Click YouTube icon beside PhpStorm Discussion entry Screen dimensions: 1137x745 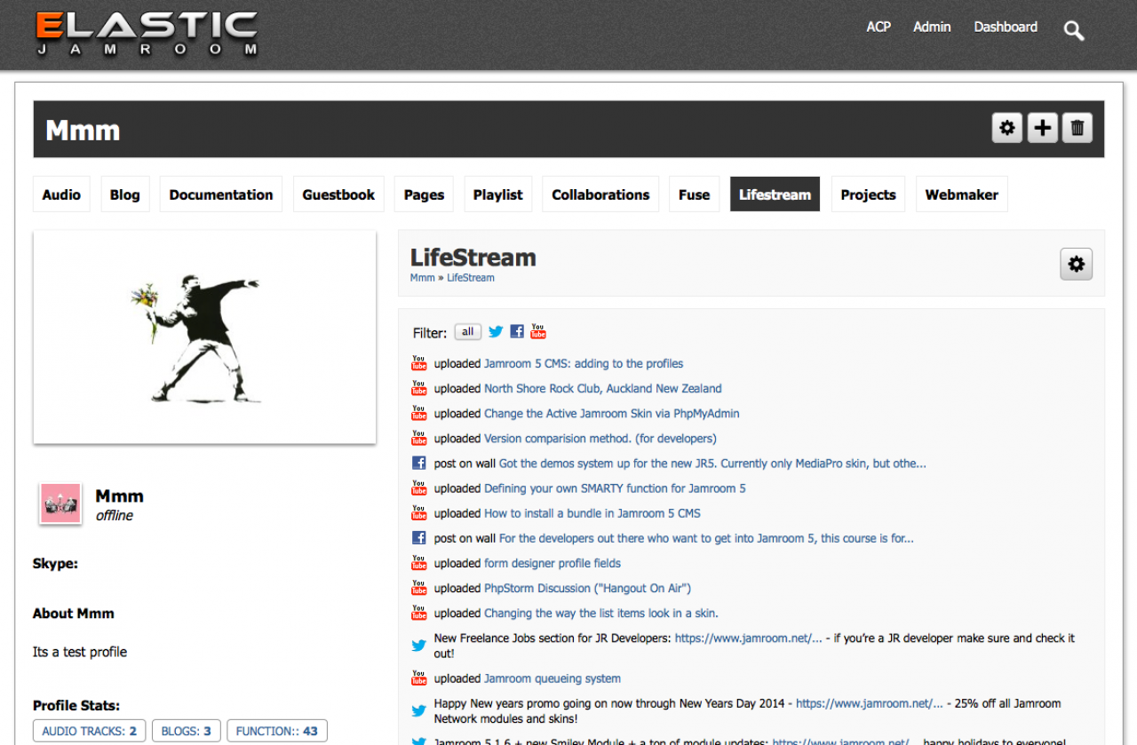point(419,587)
